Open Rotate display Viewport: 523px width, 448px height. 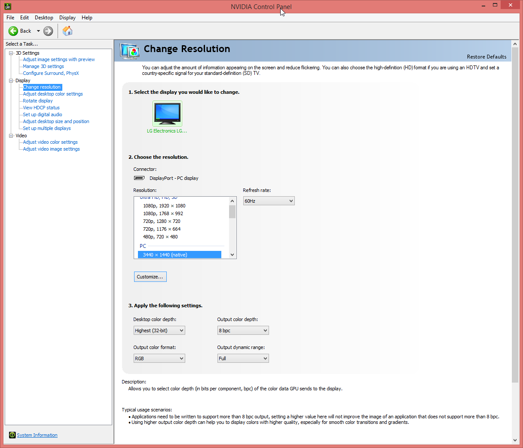(38, 101)
